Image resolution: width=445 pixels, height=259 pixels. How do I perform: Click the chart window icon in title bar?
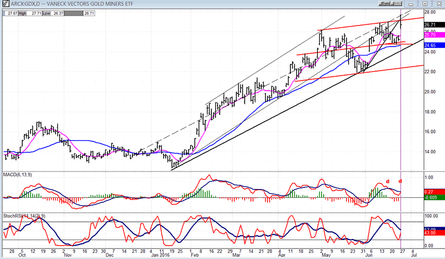(4, 3)
